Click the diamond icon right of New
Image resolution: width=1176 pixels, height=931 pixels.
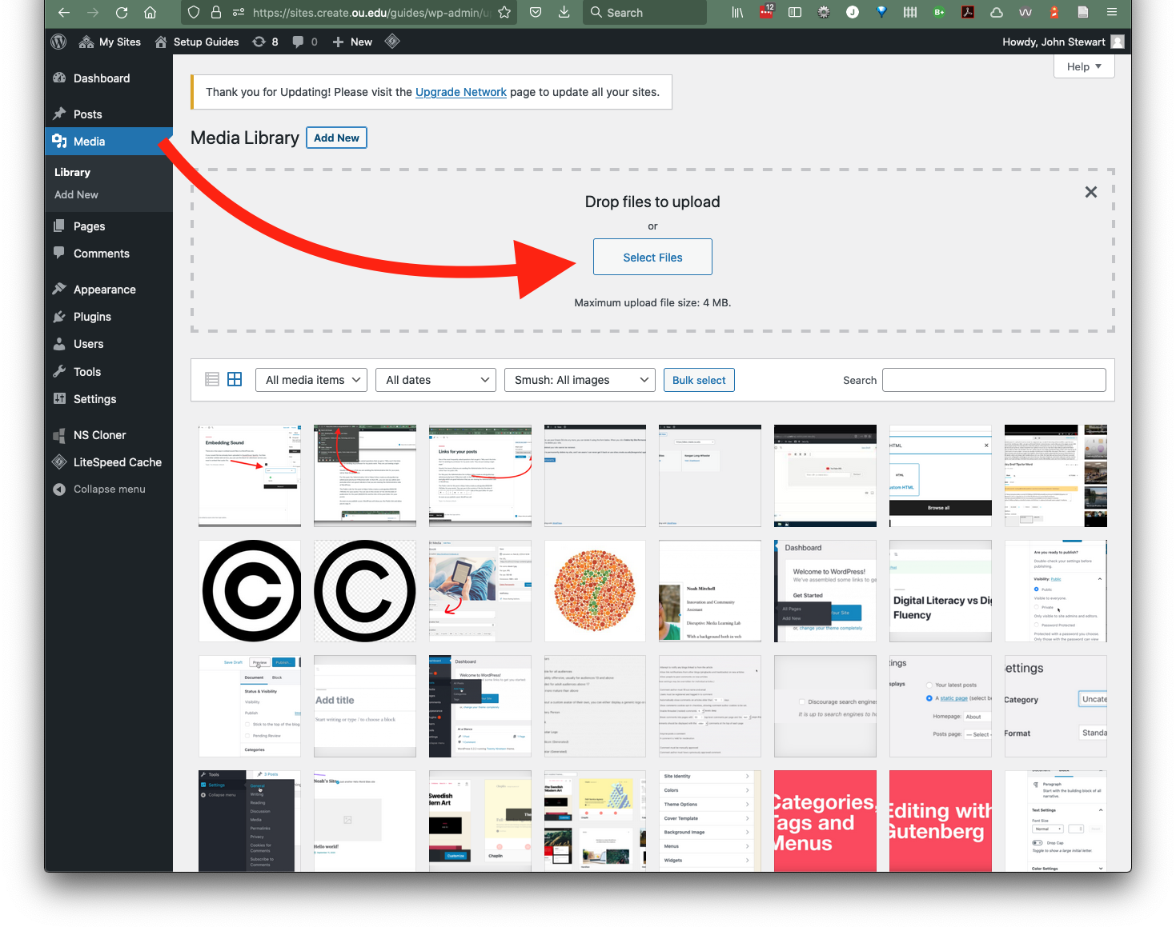(x=392, y=42)
